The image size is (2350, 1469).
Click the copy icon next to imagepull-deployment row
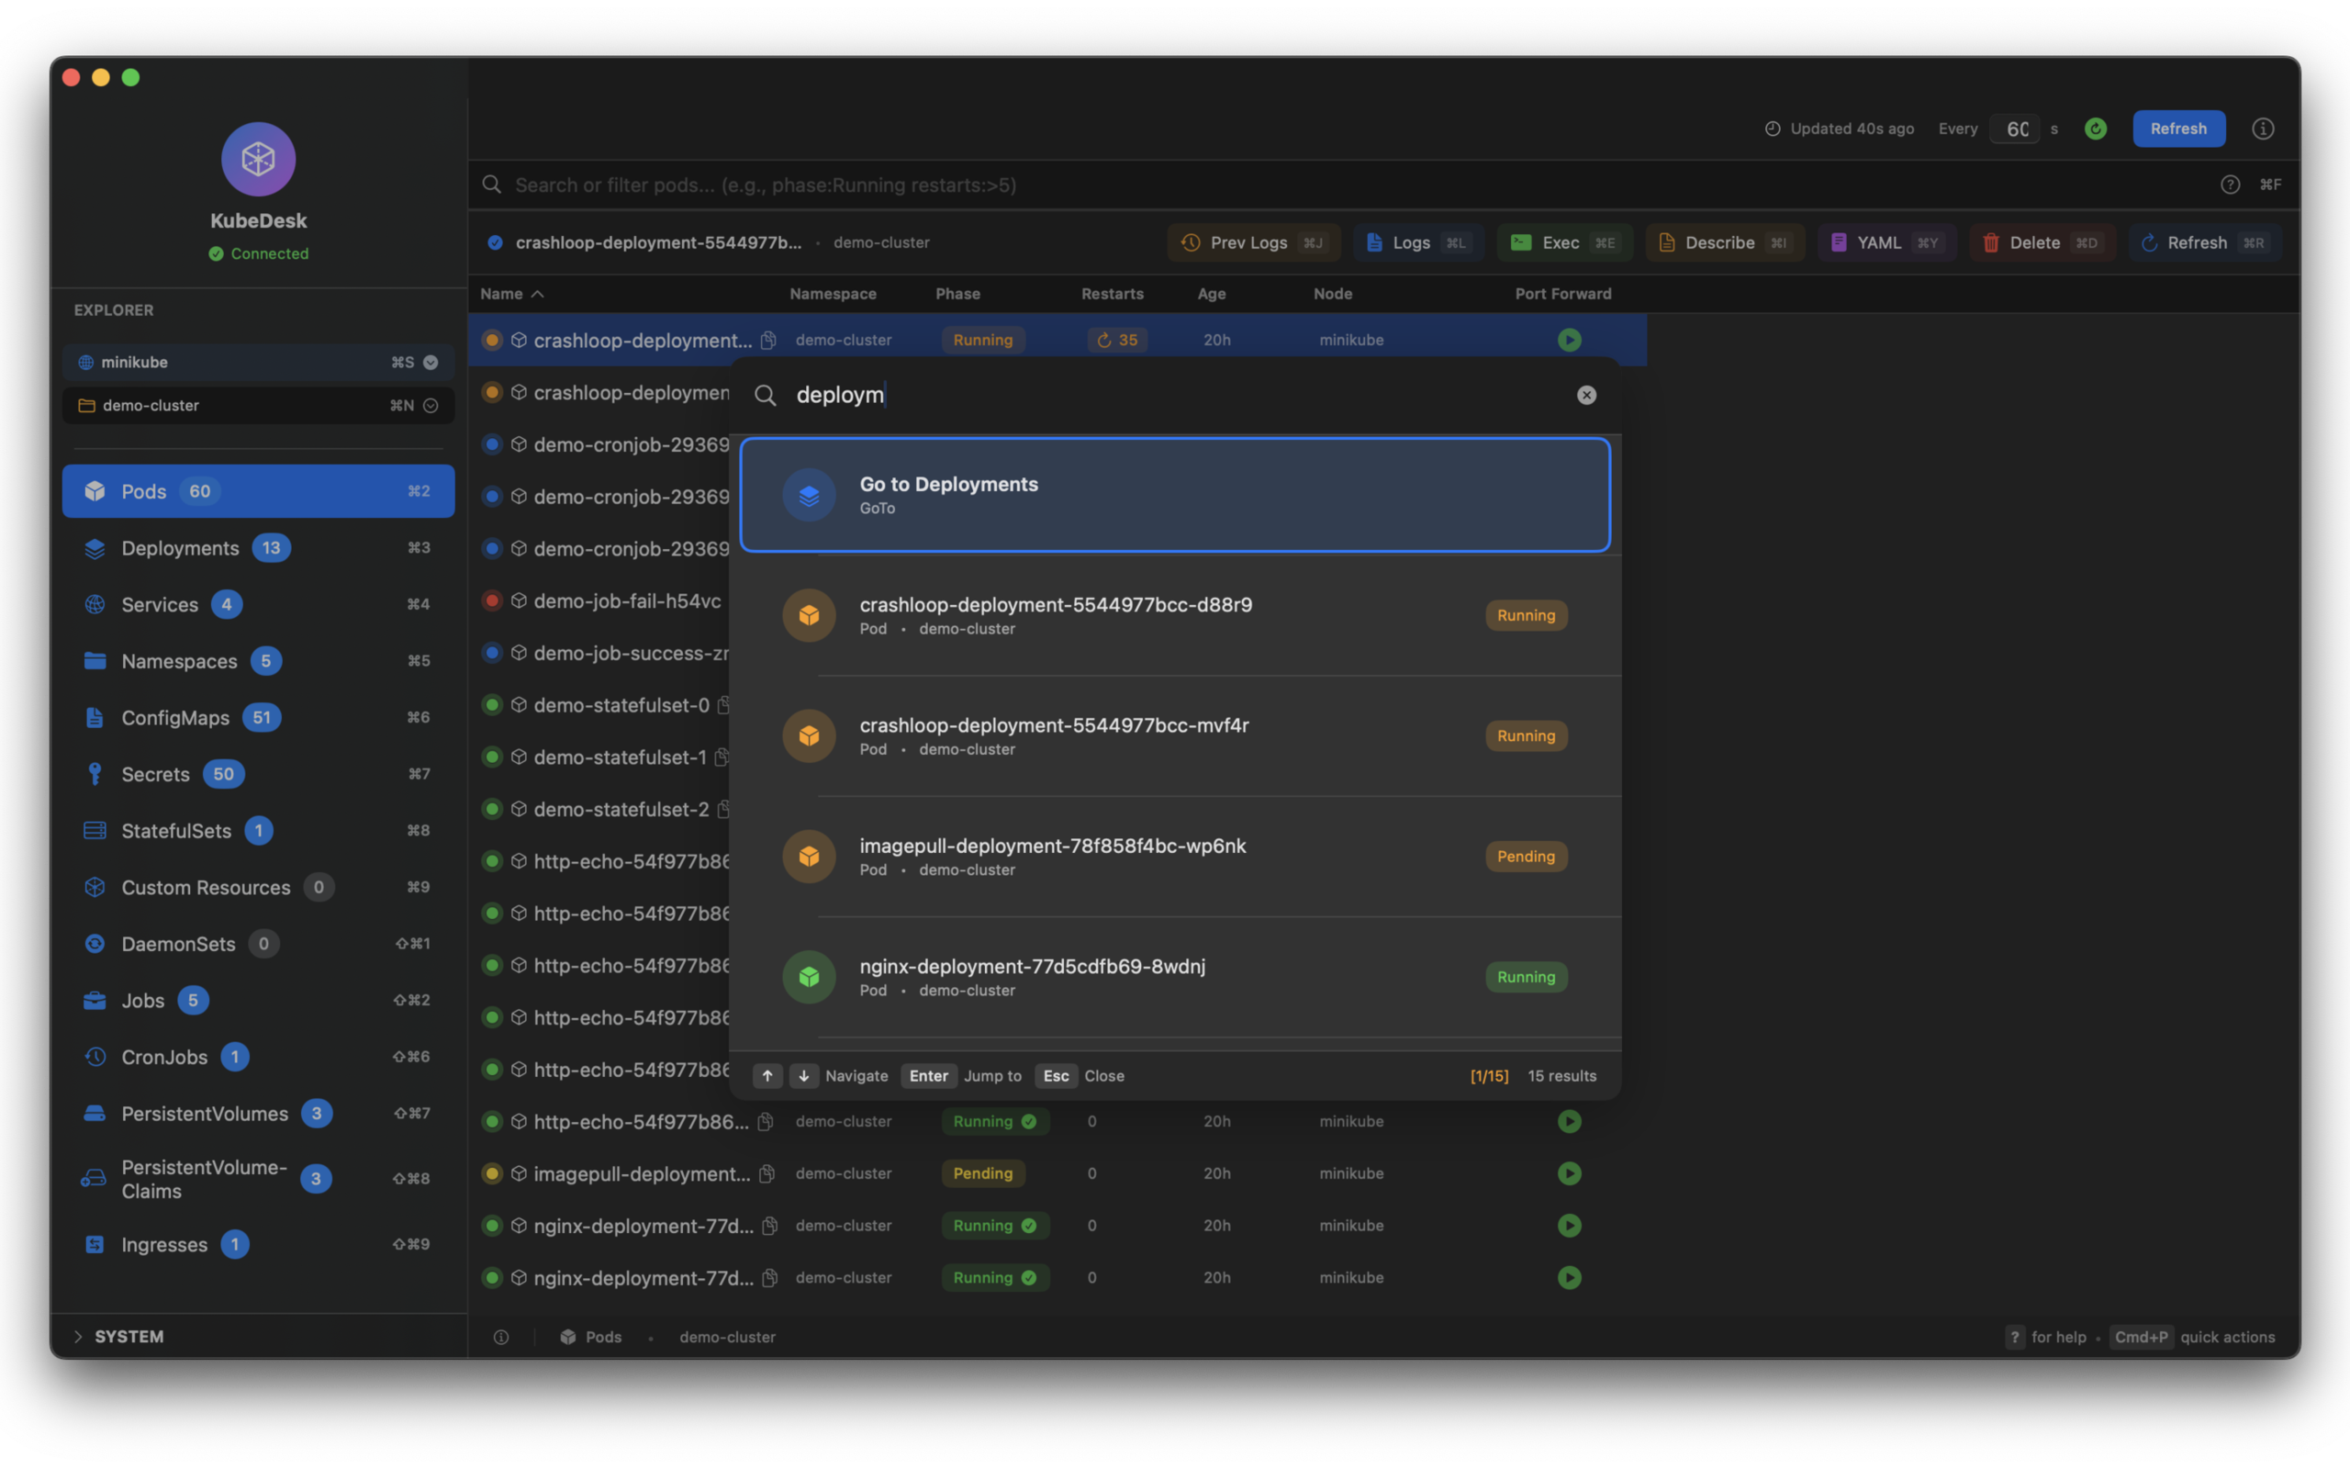pyautogui.click(x=767, y=1173)
